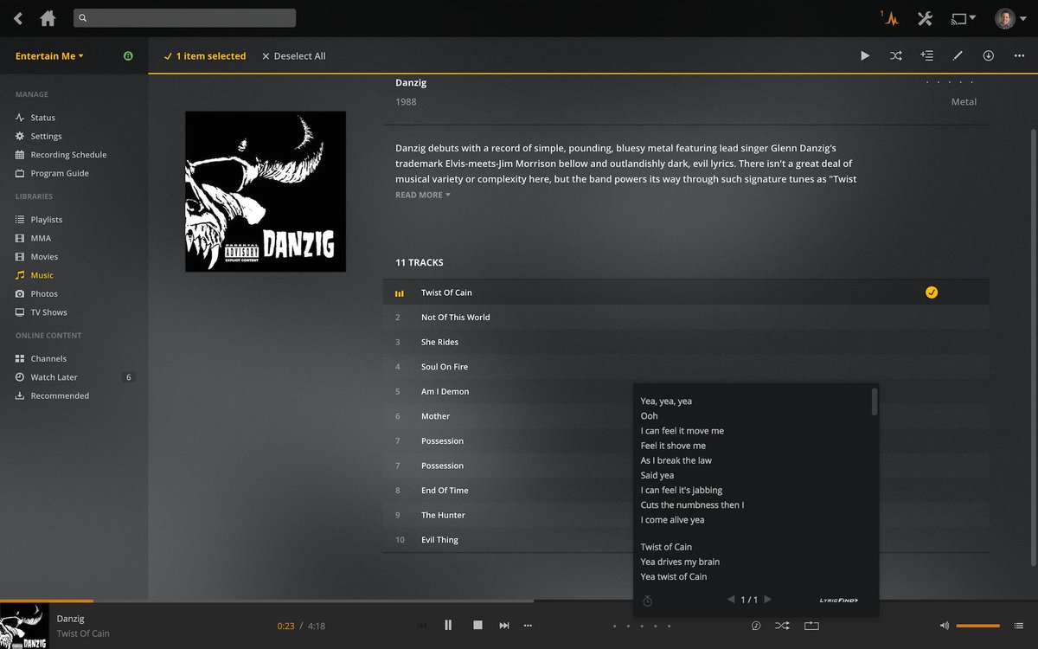Viewport: 1038px width, 649px height.
Task: Open the LyricFind link
Action: (x=839, y=600)
